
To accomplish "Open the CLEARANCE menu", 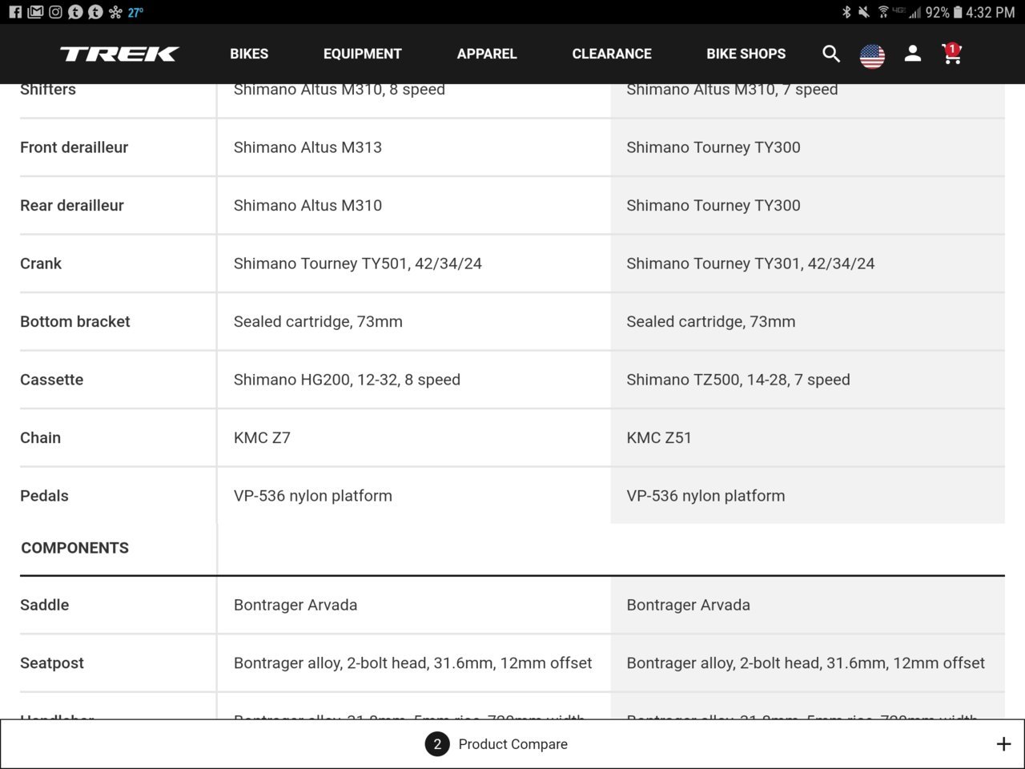I will tap(612, 54).
